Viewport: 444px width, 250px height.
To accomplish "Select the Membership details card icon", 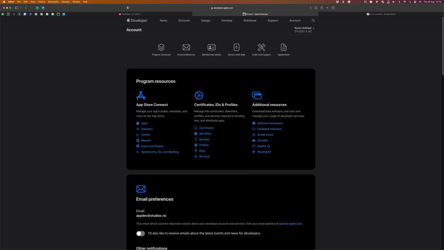I will tap(211, 47).
